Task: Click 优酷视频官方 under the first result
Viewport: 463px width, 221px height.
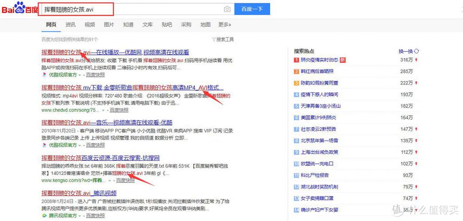Action: pos(63,75)
